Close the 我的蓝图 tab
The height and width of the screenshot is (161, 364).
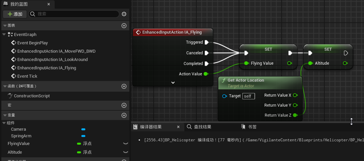[49, 4]
